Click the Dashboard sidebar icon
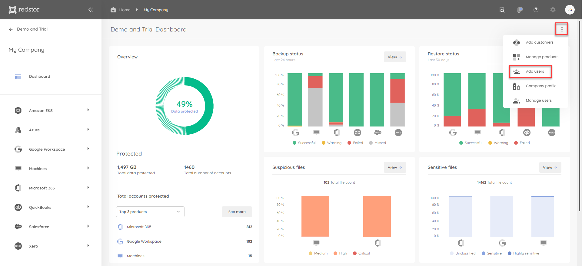This screenshot has height=266, width=582. point(18,76)
